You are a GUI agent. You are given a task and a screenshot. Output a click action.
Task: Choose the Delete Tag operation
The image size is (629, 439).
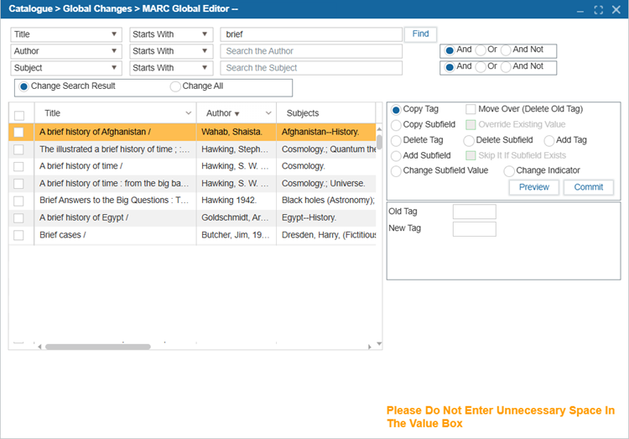[x=396, y=140]
